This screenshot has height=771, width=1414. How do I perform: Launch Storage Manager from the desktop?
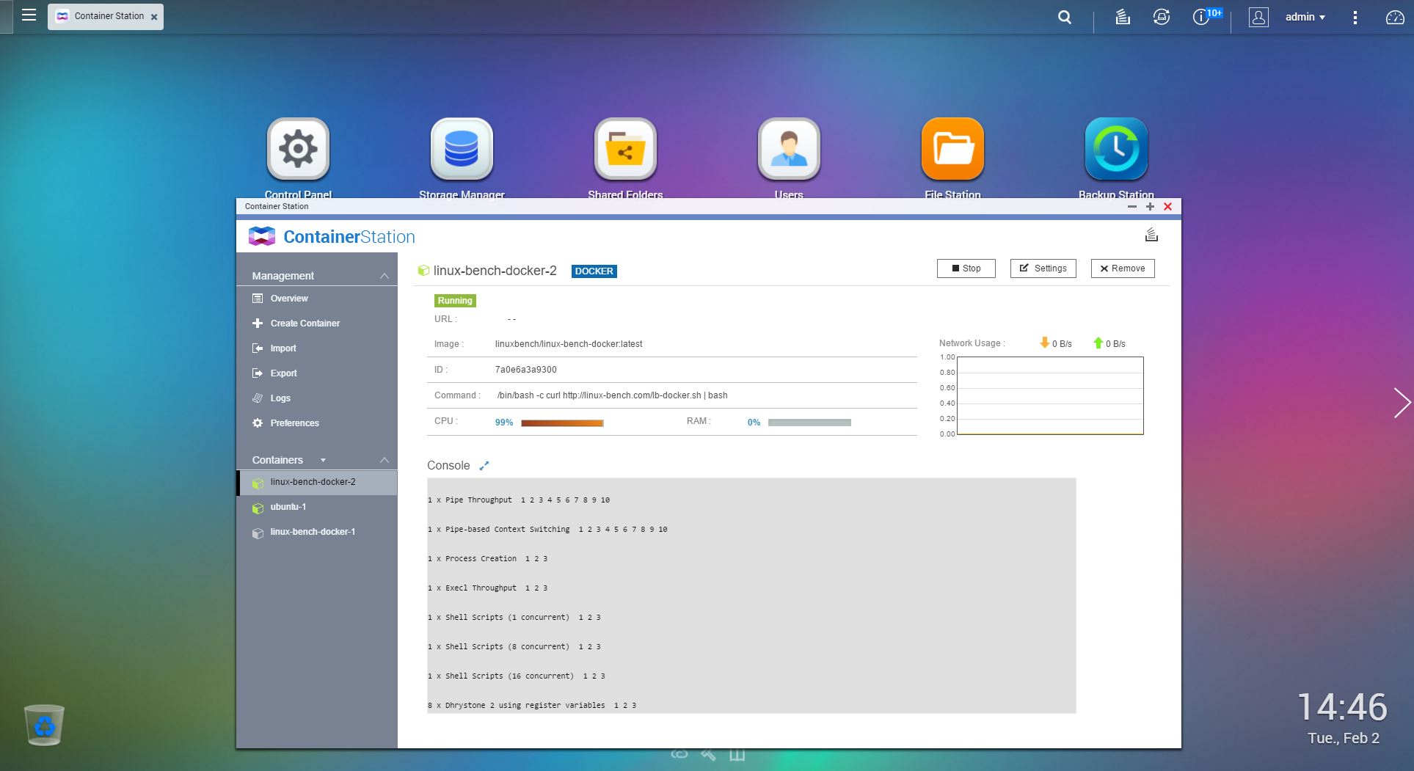(x=462, y=149)
